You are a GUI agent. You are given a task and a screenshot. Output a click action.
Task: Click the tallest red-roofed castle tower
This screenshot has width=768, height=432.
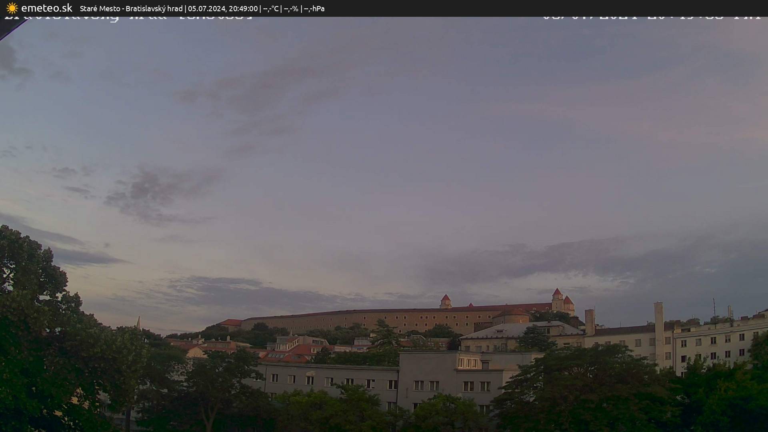tap(557, 299)
